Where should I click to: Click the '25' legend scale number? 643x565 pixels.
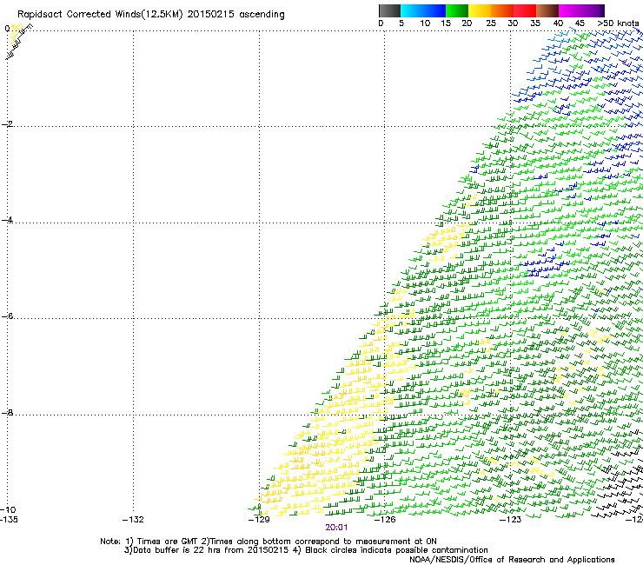point(491,23)
